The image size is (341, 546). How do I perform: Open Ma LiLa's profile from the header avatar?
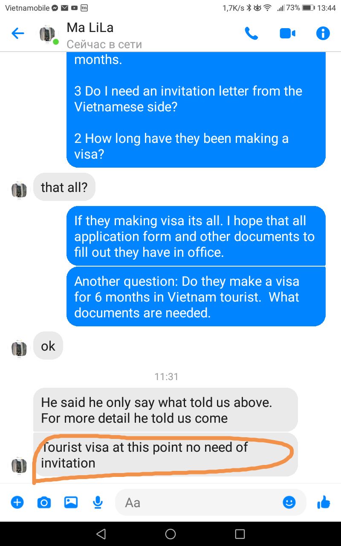(x=48, y=34)
